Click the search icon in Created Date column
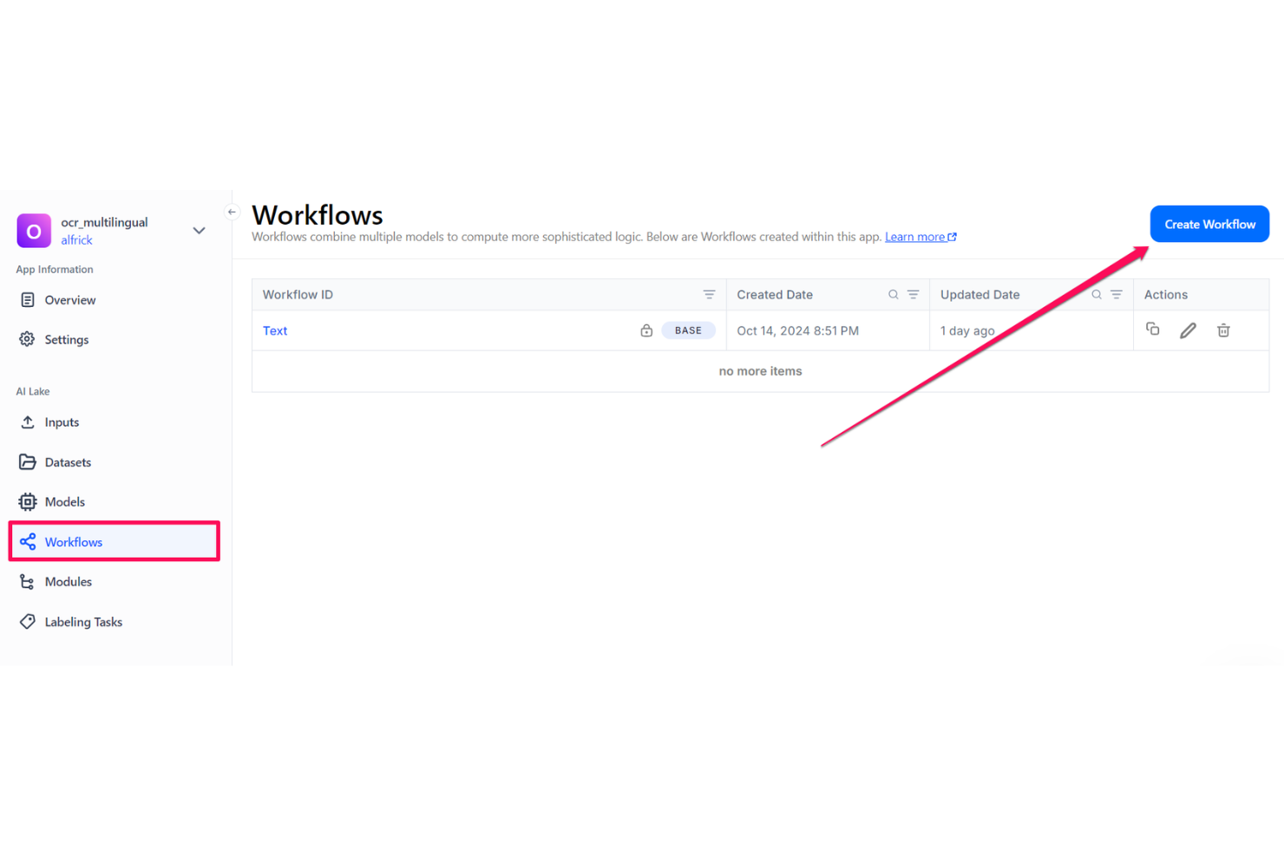This screenshot has height=856, width=1284. pyautogui.click(x=893, y=295)
